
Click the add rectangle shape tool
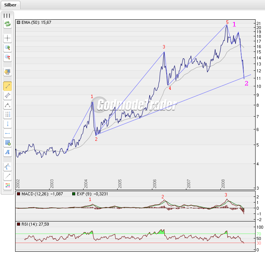click(7, 143)
